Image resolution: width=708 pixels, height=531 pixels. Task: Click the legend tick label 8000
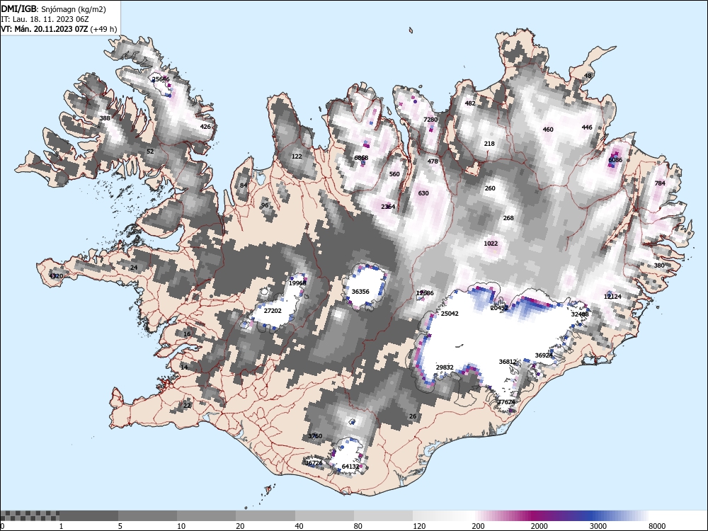pos(658,526)
